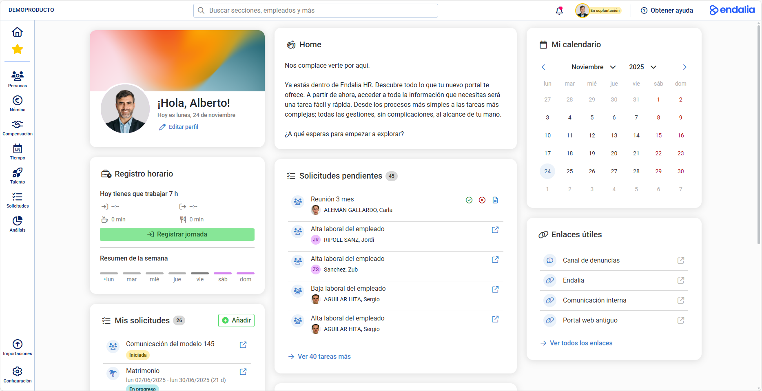
Task: Click Solicitudes pendientes count badge 45
Action: (x=392, y=176)
